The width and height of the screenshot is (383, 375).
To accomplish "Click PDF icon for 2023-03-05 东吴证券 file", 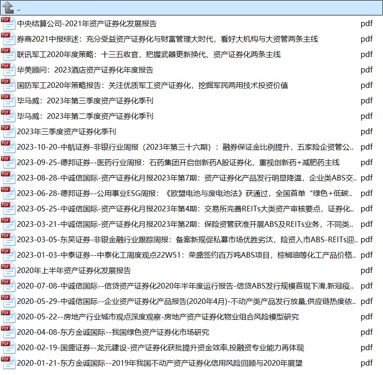I will coord(8,239).
